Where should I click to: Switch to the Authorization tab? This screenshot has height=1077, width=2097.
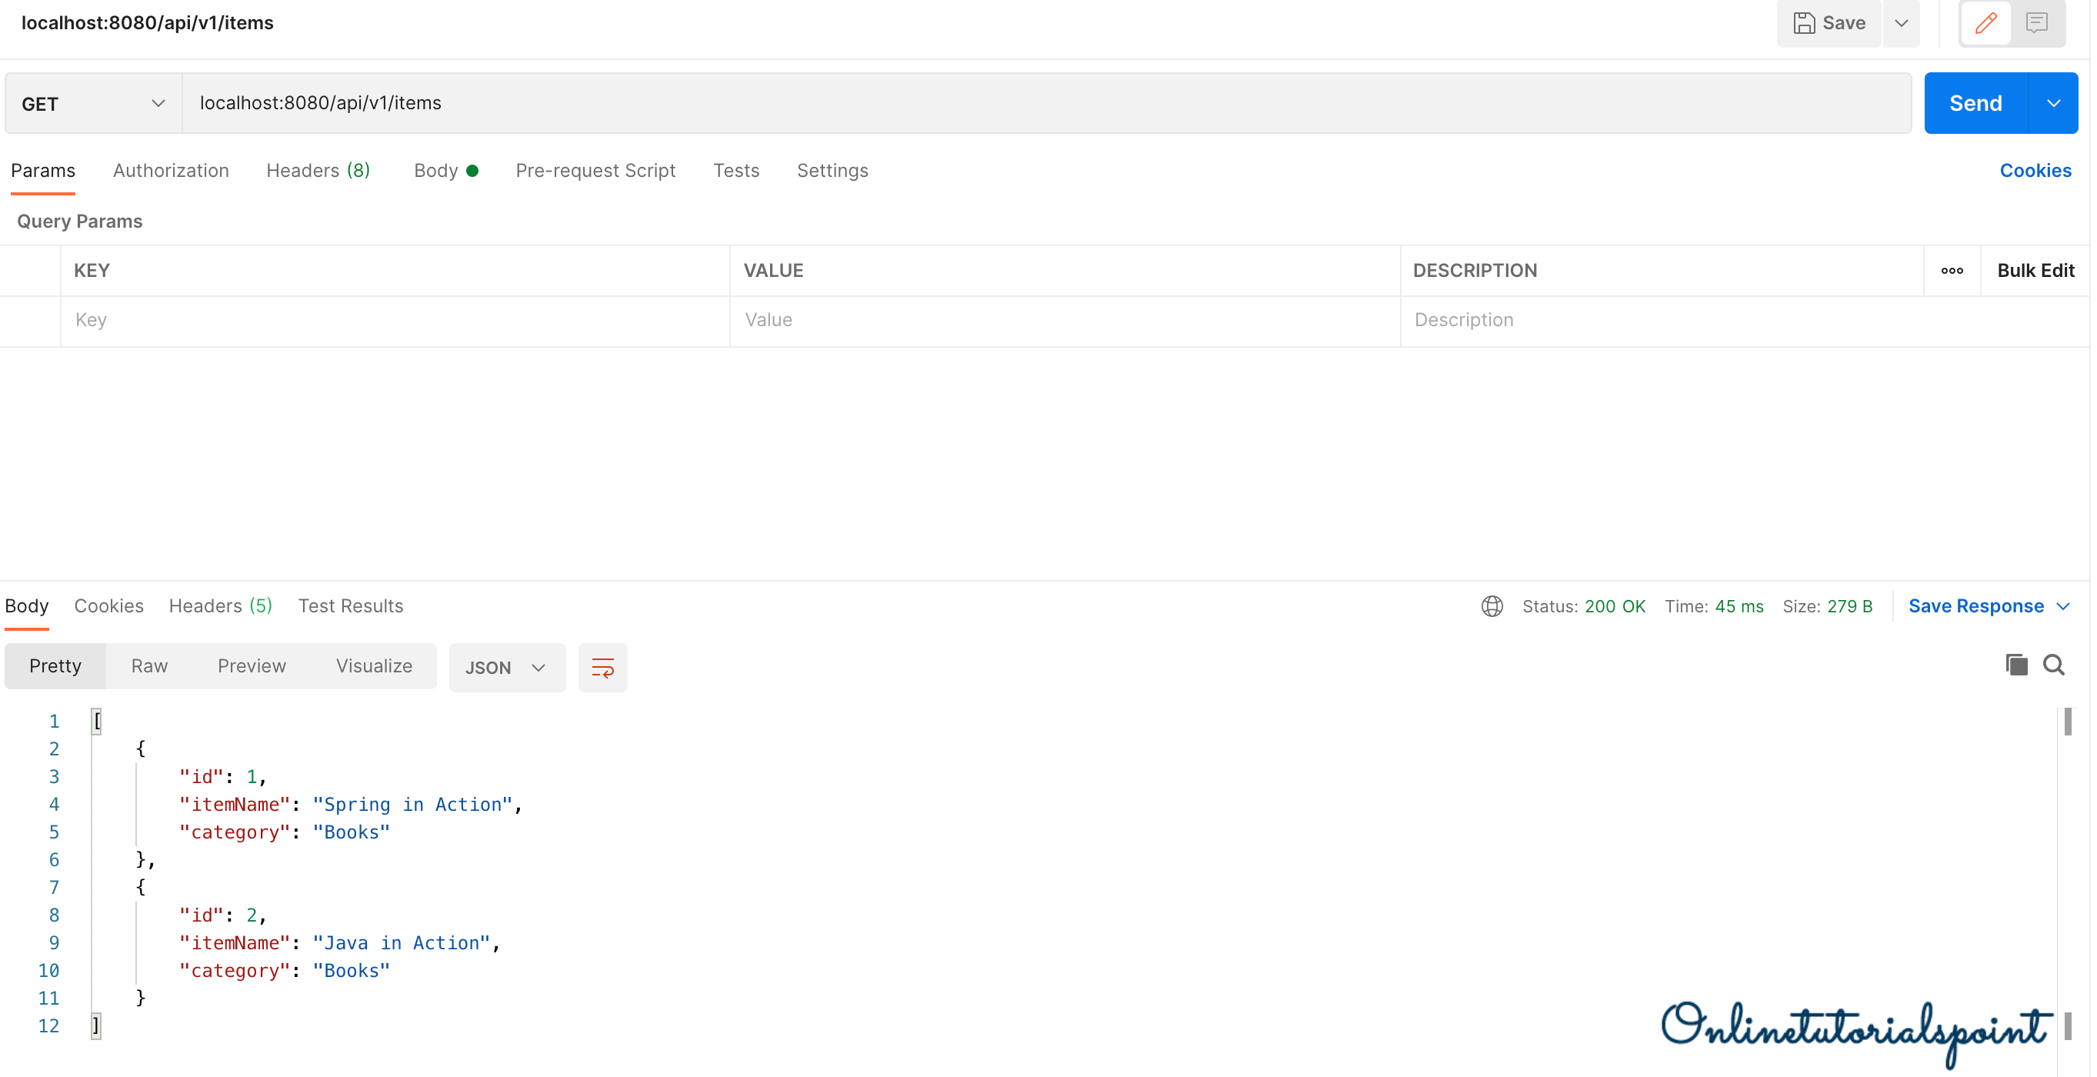[171, 170]
